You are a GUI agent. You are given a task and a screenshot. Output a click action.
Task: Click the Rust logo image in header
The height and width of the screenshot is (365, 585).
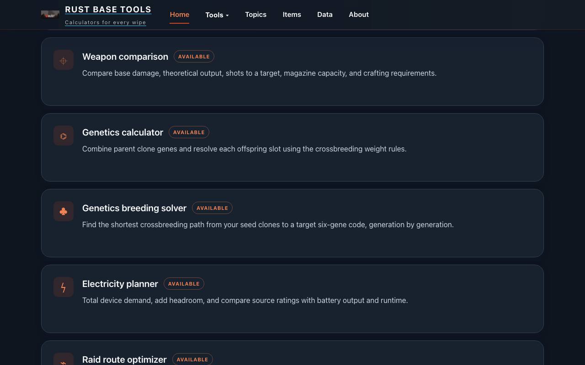(50, 15)
